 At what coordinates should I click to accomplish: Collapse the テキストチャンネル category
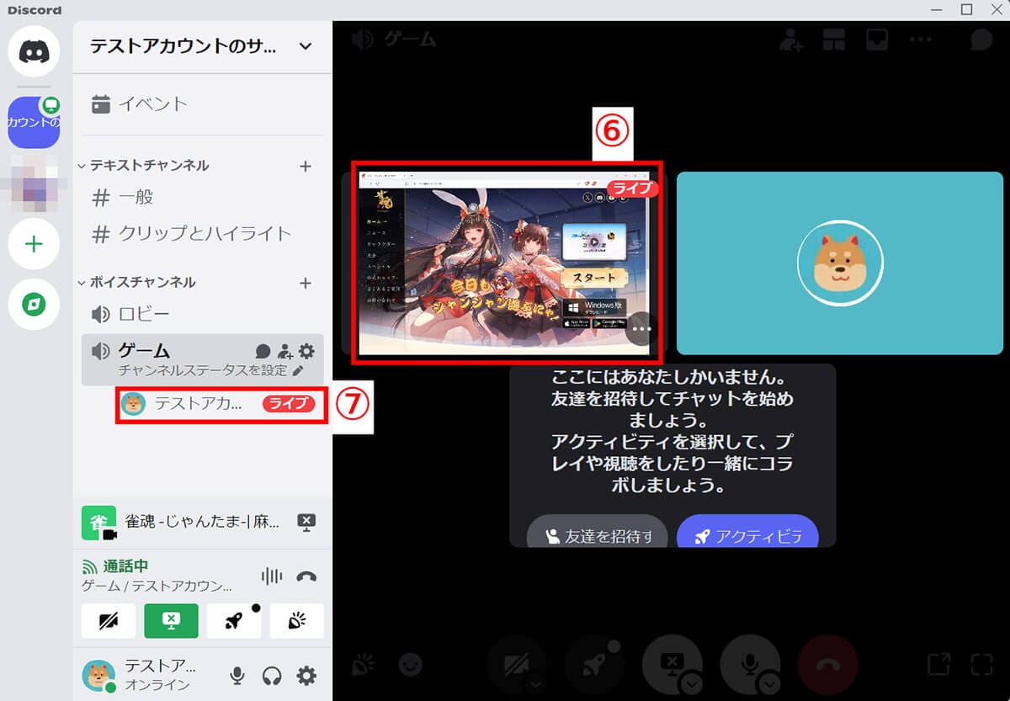click(x=143, y=166)
